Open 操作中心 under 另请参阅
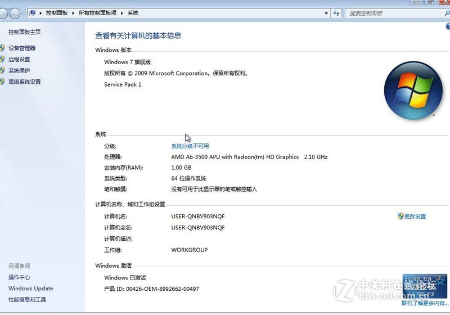The width and height of the screenshot is (450, 315). coord(19,277)
